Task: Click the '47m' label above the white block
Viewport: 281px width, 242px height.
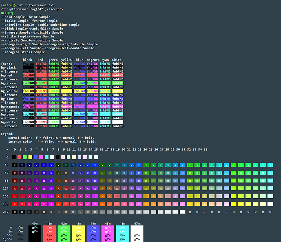Action: click(x=137, y=223)
